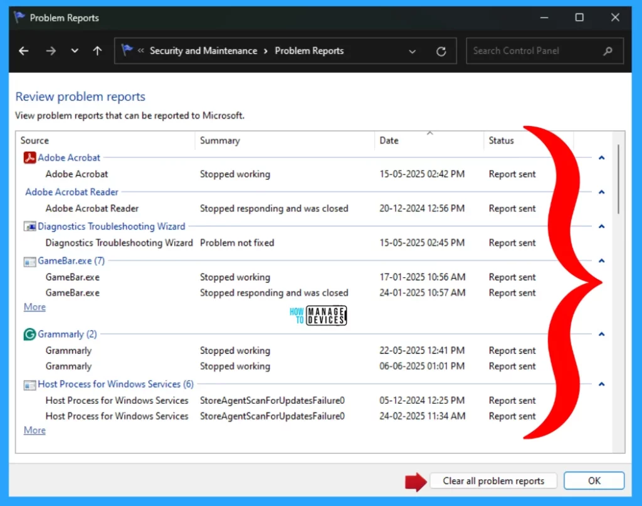Select Host Process for Windows Services (6) header

(x=115, y=384)
